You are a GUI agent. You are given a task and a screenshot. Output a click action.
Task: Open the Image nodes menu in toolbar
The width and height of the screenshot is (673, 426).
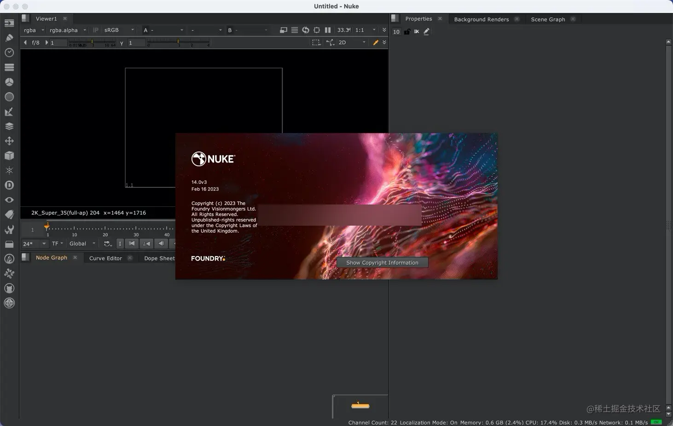click(9, 23)
